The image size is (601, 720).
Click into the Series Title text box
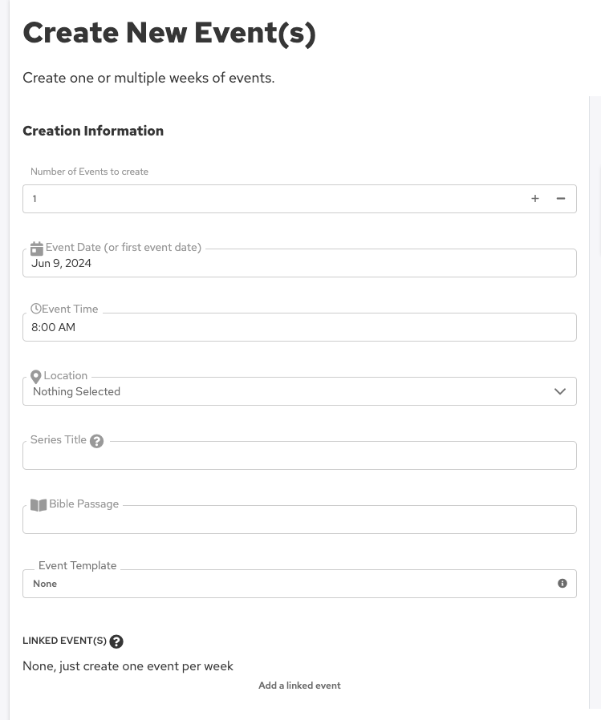pyautogui.click(x=299, y=456)
